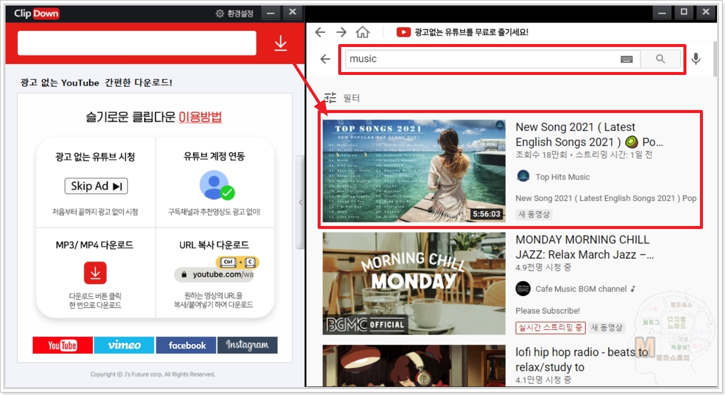
Task: Open lofi hip hop radio video title
Action: click(582, 360)
